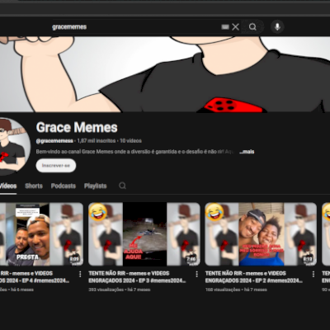This screenshot has width=330, height=330.
Task: Click the 'há 6 meses' text under EP 4
Action: pos(22,290)
